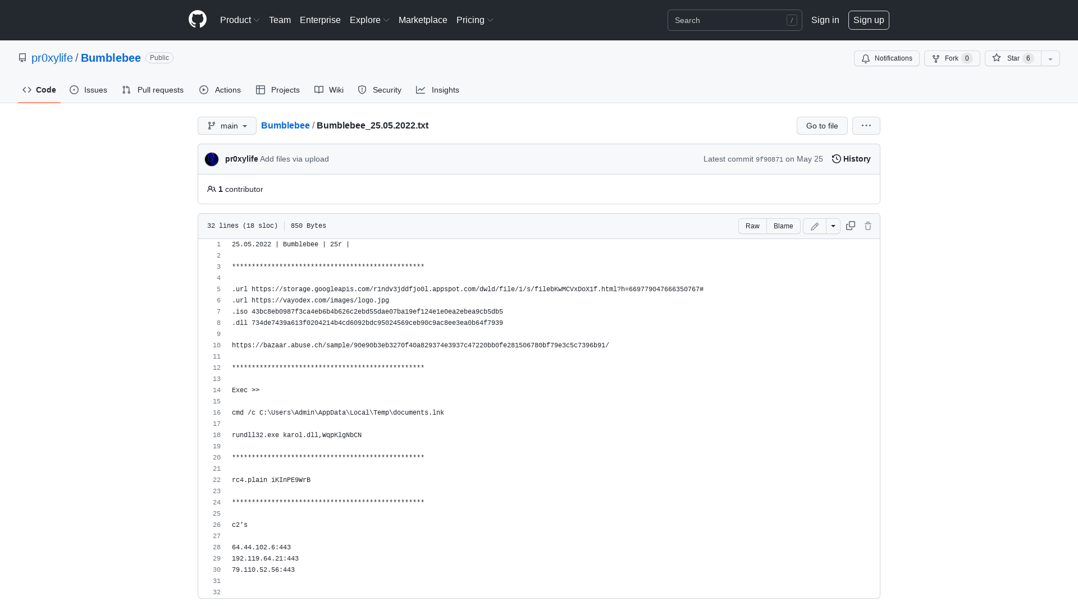Click pr0xylife commit author name
This screenshot has height=606, width=1078.
241,159
